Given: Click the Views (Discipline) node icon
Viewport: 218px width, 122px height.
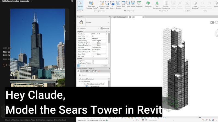Looking at the screenshot, I should click(x=80, y=79).
